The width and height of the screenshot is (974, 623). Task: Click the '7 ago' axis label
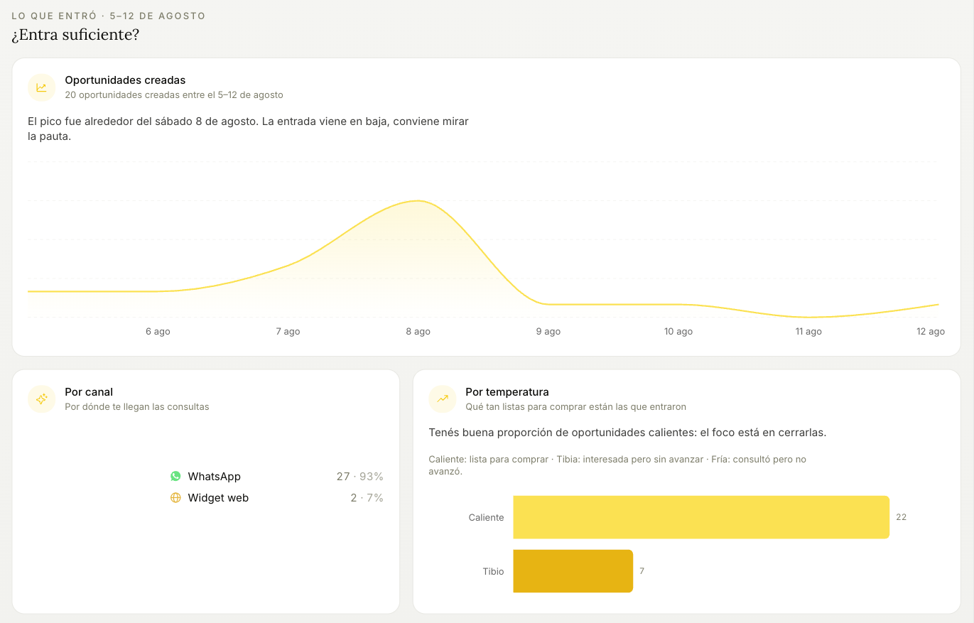pyautogui.click(x=288, y=332)
